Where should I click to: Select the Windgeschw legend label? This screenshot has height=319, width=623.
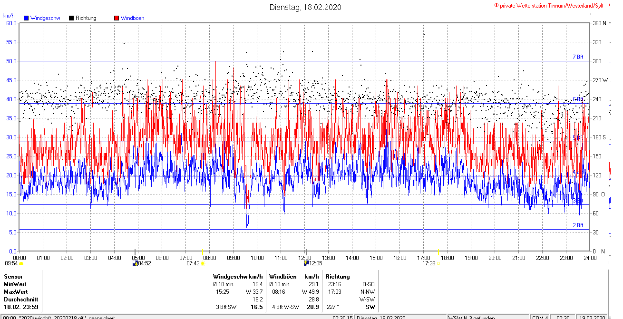click(45, 18)
